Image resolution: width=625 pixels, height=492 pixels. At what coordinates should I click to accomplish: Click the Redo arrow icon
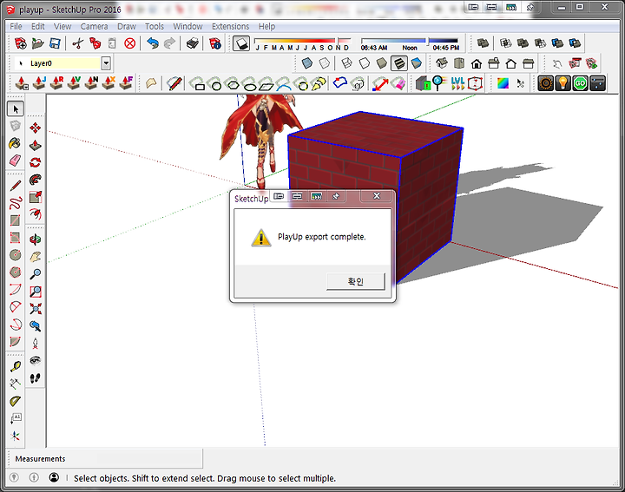[170, 43]
